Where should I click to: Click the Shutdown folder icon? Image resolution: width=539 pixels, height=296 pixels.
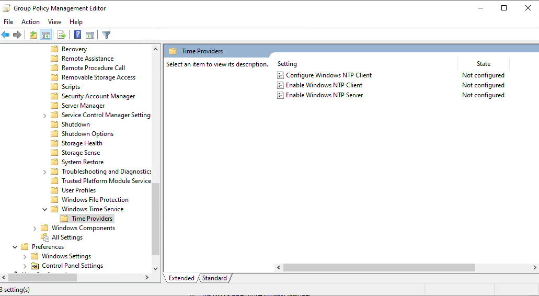54,124
